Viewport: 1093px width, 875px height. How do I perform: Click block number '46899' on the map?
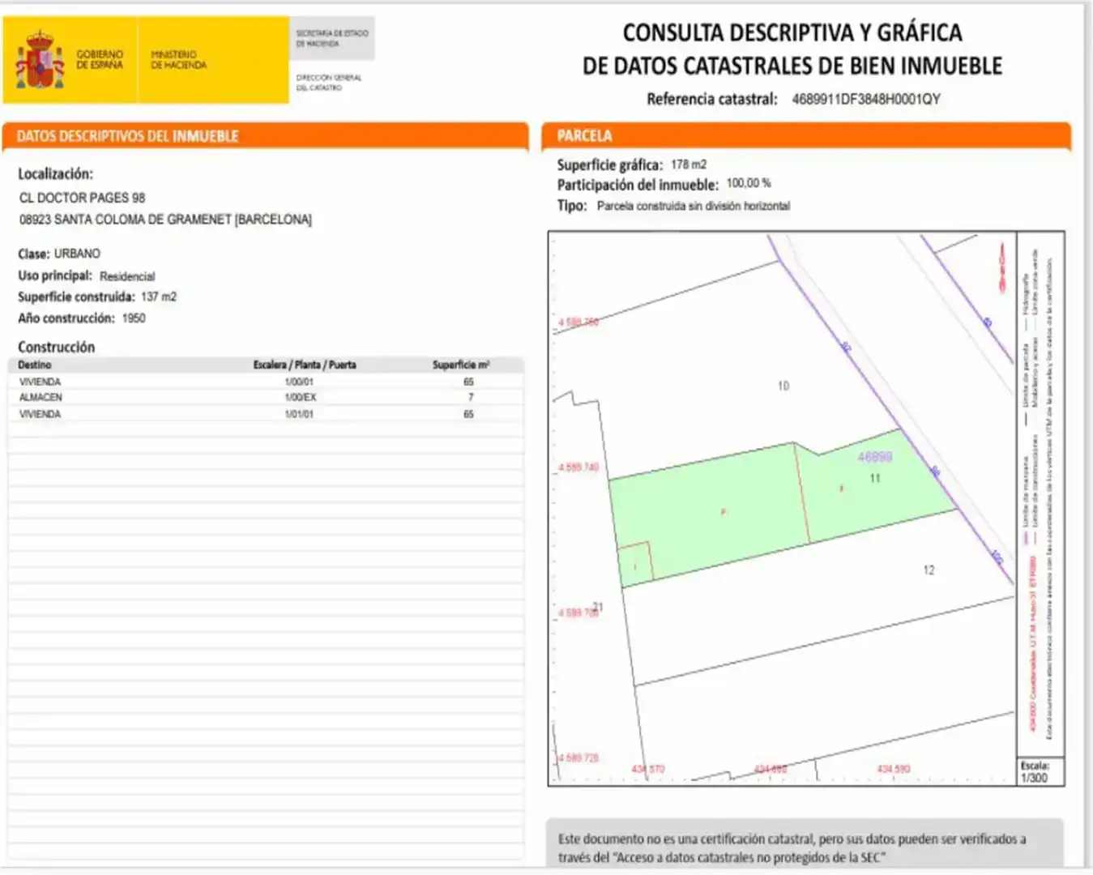(x=875, y=457)
